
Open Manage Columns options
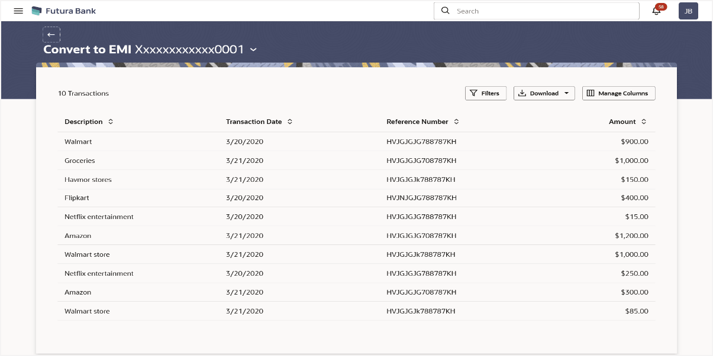pyautogui.click(x=618, y=93)
